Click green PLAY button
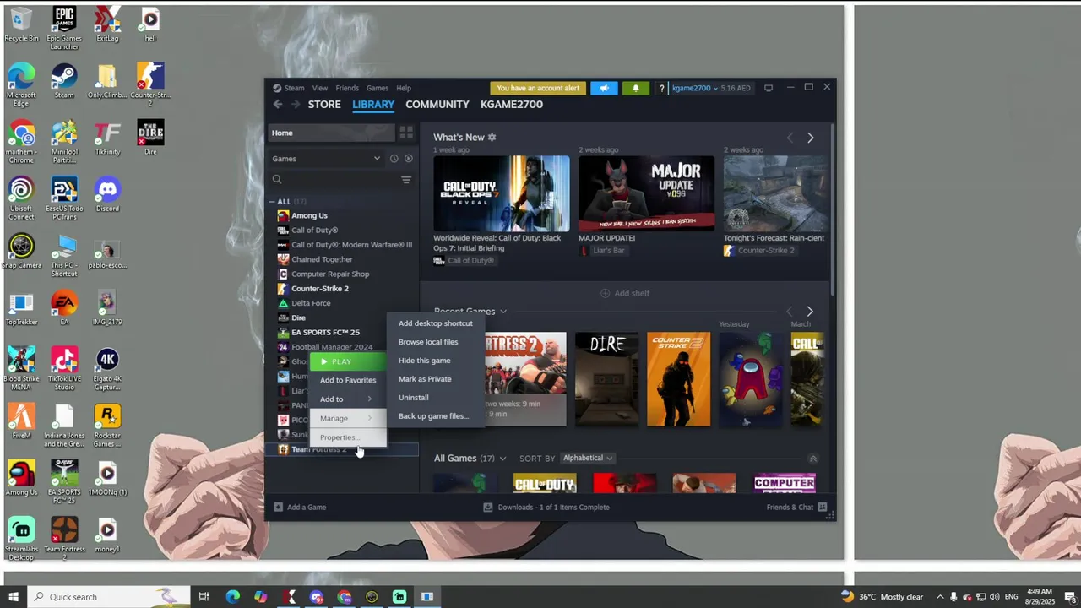The height and width of the screenshot is (608, 1081). pos(348,361)
